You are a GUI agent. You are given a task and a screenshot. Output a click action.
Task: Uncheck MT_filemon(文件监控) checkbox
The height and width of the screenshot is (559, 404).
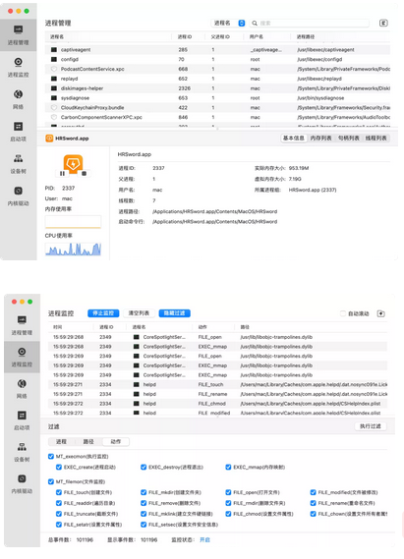point(51,481)
